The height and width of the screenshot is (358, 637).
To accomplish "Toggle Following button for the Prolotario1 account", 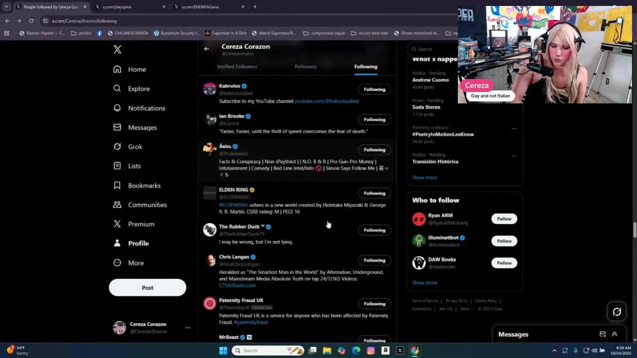I will 374,150.
